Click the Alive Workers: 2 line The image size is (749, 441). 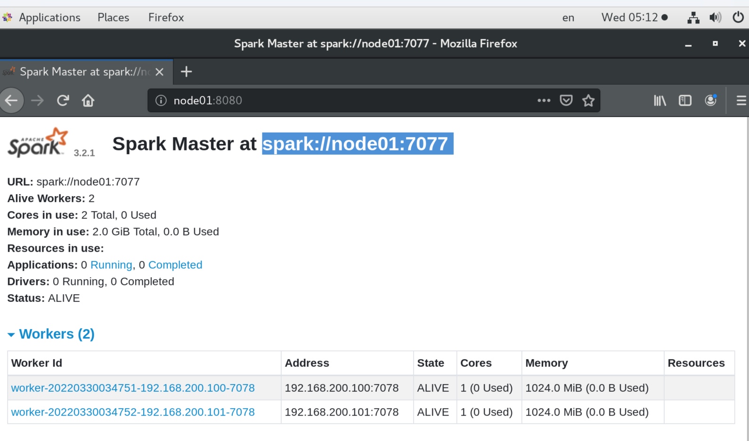click(51, 198)
